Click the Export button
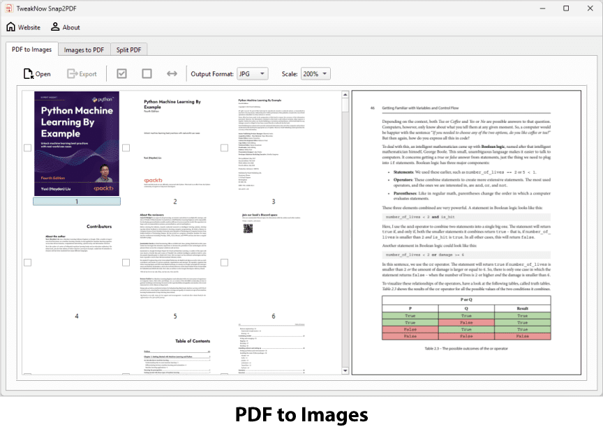Image resolution: width=603 pixels, height=429 pixels. (x=82, y=74)
